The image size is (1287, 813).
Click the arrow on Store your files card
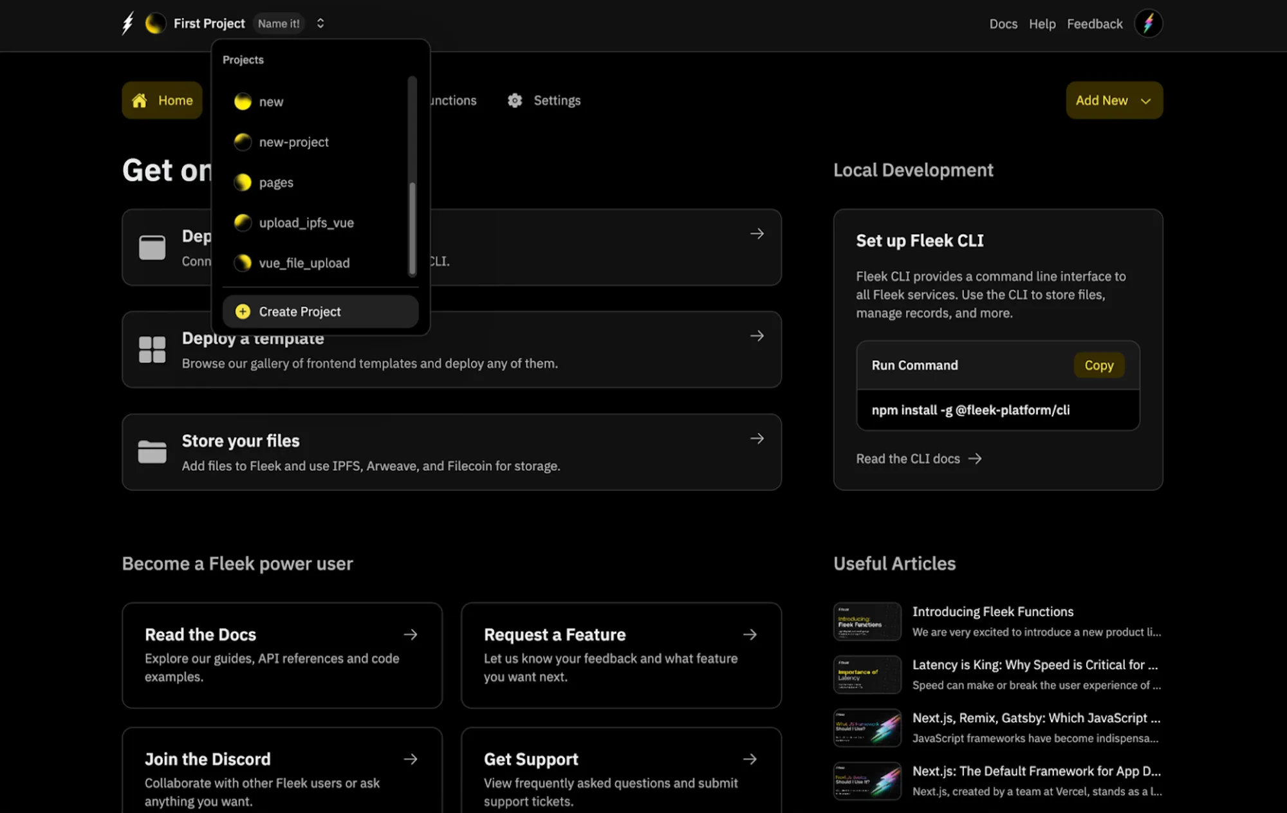(x=757, y=439)
